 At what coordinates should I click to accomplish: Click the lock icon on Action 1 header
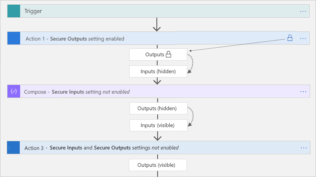click(290, 38)
